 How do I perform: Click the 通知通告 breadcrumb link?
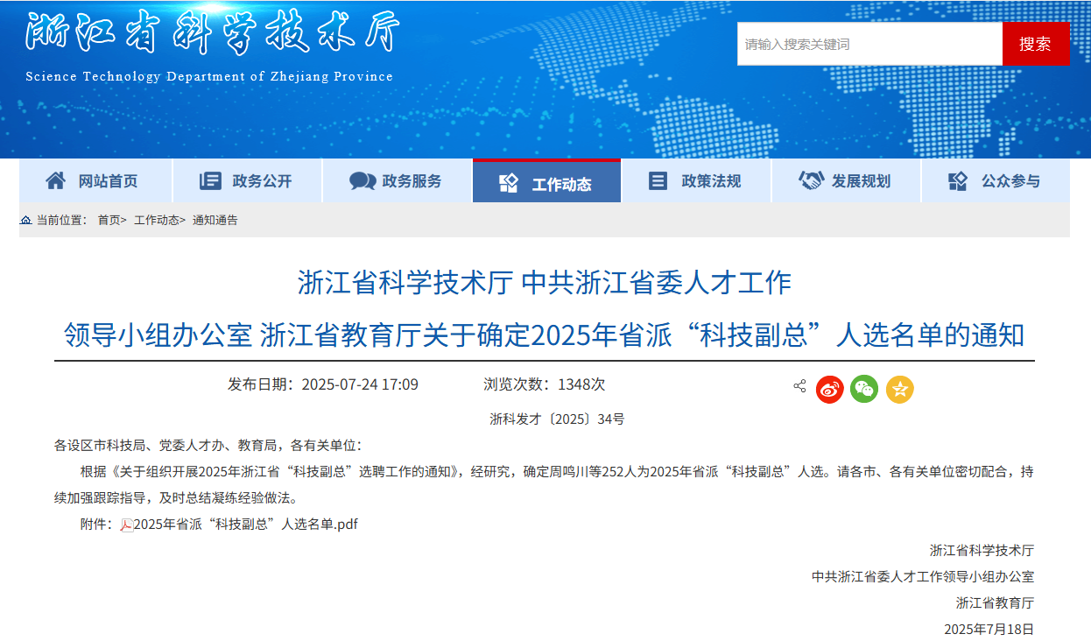(215, 220)
